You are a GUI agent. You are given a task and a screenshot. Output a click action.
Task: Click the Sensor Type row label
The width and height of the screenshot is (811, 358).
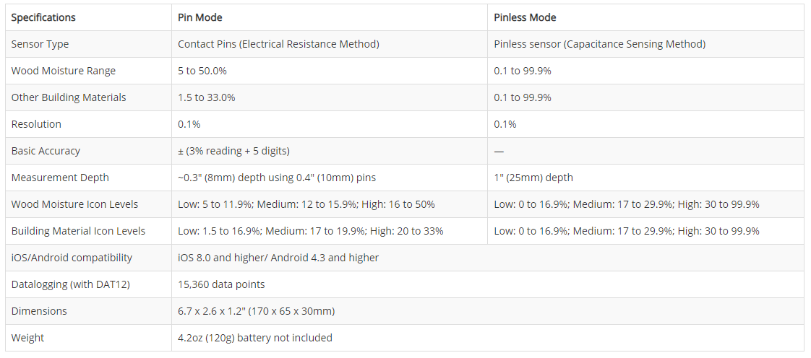[x=40, y=45]
